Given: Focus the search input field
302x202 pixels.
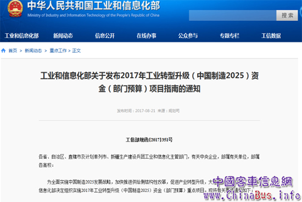Looking at the screenshot, I should pos(232,15).
